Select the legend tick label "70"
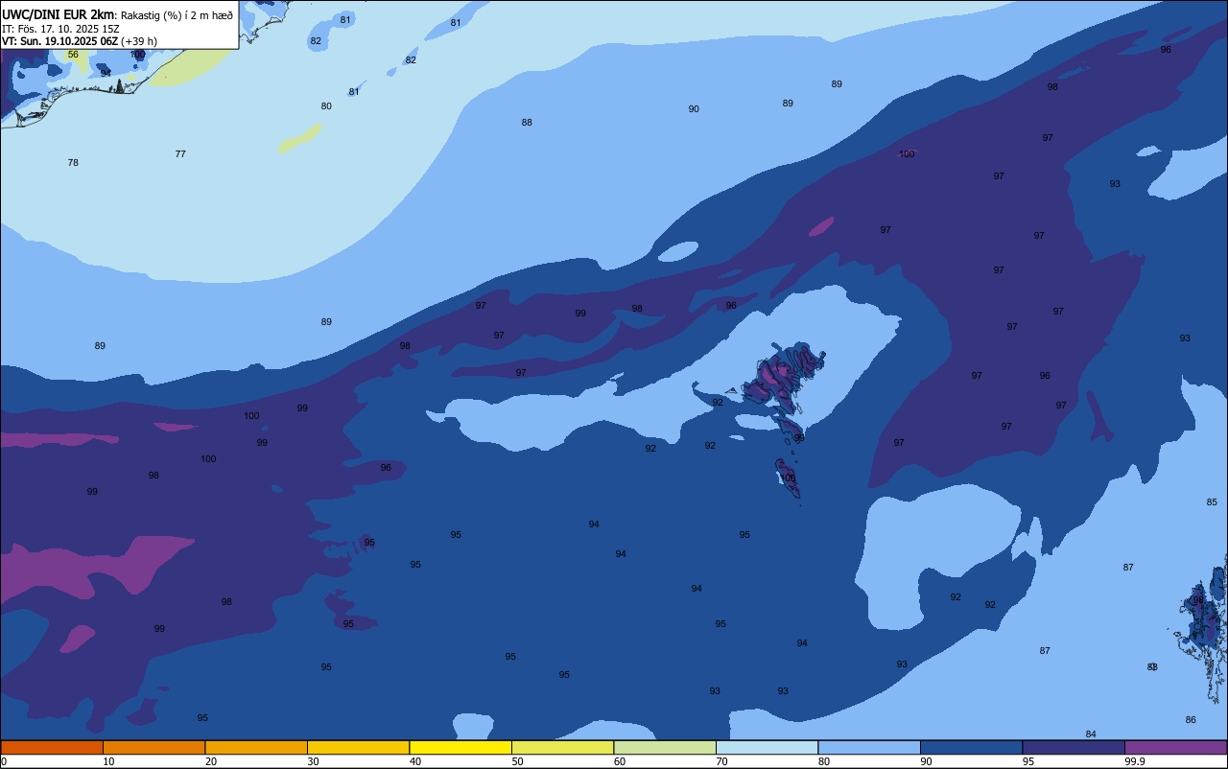 (721, 761)
